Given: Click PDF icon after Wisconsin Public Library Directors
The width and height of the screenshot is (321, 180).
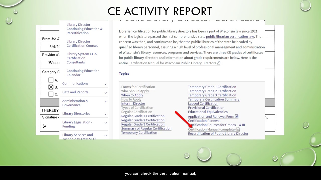Looking at the screenshot, I should (218, 63).
